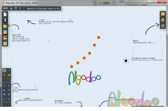This screenshot has width=168, height=111.
Task: Maximize the Algodoo window
Action: [155, 2]
